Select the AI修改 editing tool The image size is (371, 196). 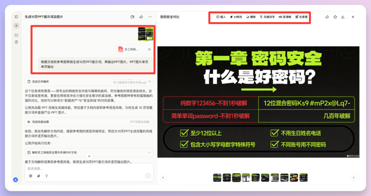(x=236, y=17)
